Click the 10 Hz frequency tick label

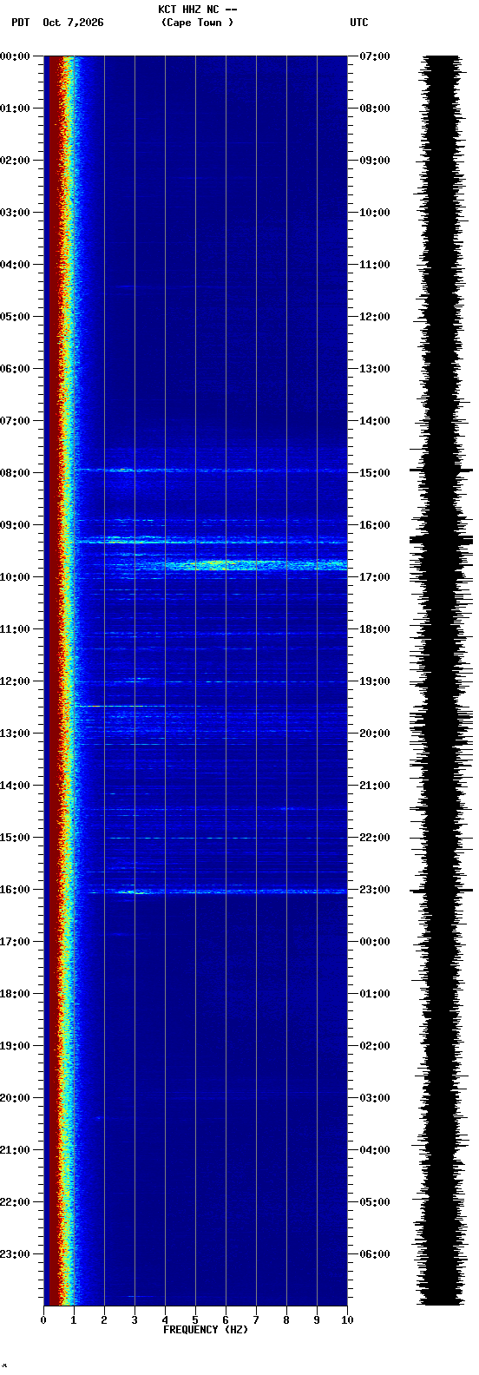[x=347, y=1320]
